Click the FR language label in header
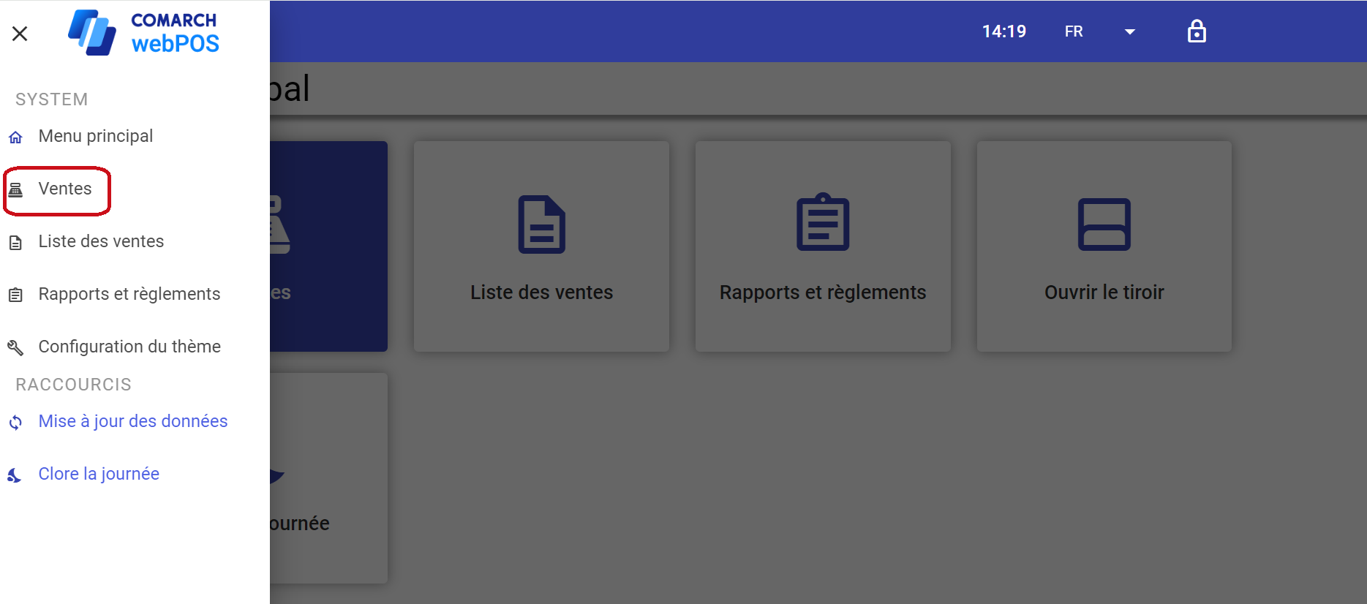1367x604 pixels. pyautogui.click(x=1074, y=31)
